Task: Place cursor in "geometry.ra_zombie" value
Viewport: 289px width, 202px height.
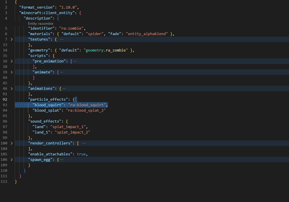Action: [106, 50]
